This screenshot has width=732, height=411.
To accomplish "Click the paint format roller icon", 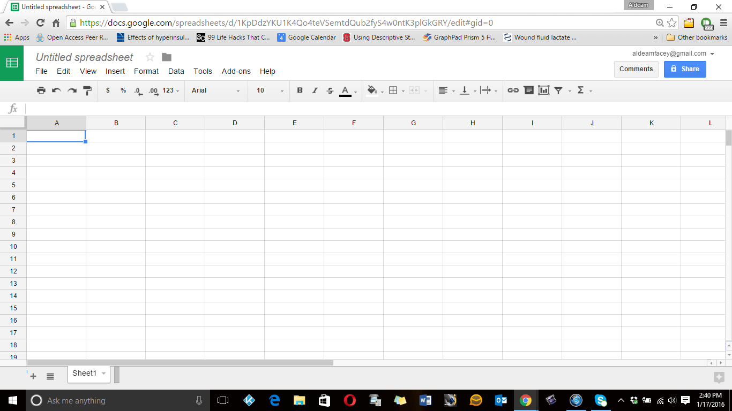I will point(87,90).
